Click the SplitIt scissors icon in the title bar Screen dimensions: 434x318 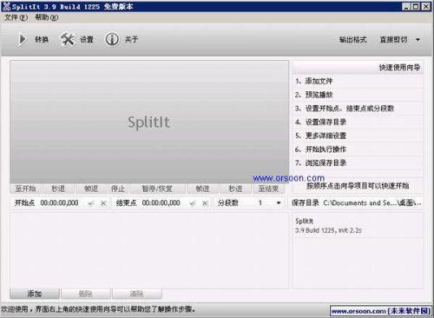click(6, 6)
